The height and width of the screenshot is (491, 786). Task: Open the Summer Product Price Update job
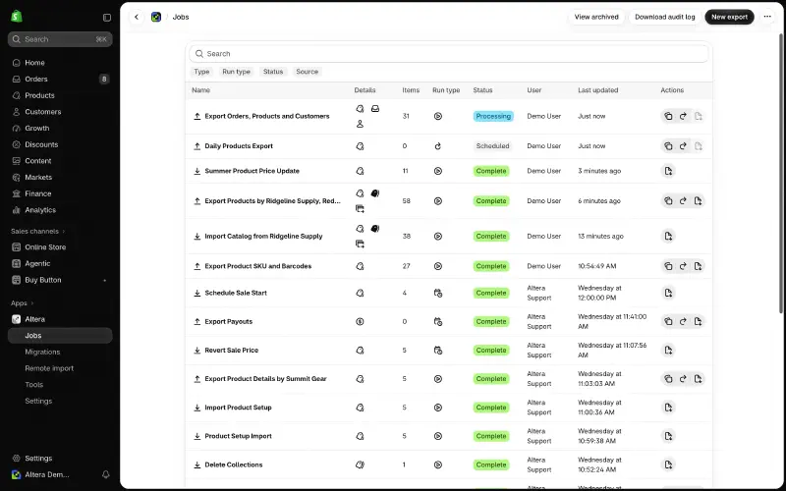pos(253,171)
